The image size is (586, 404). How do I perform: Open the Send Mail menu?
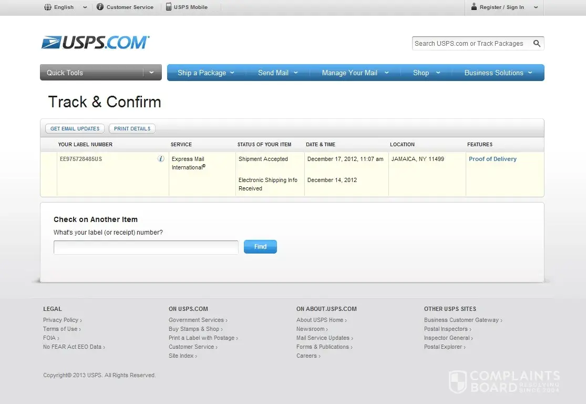tap(277, 73)
